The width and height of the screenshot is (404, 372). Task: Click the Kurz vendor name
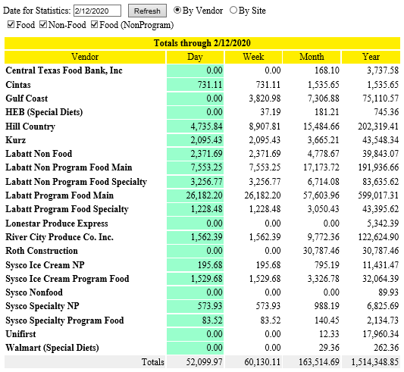tap(16, 140)
